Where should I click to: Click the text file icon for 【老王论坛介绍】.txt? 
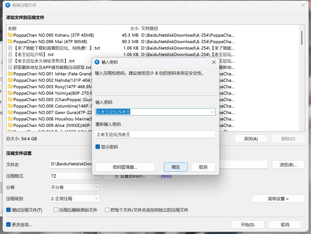point(10,55)
